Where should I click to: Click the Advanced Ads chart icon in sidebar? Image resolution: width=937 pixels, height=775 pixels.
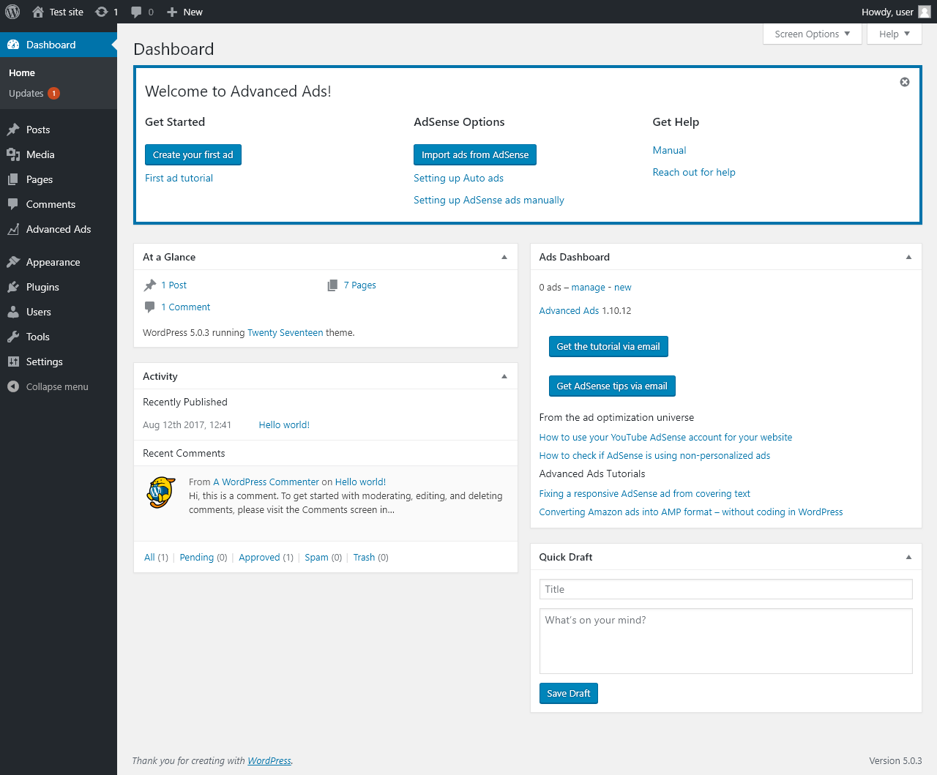pyautogui.click(x=13, y=229)
